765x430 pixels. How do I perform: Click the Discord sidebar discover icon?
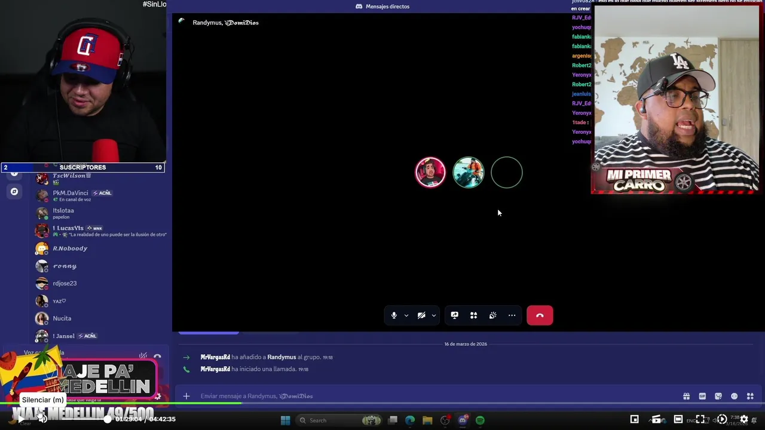[14, 192]
